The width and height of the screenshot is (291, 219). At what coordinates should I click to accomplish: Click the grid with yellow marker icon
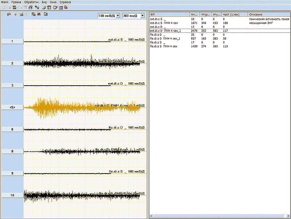[x=33, y=14]
